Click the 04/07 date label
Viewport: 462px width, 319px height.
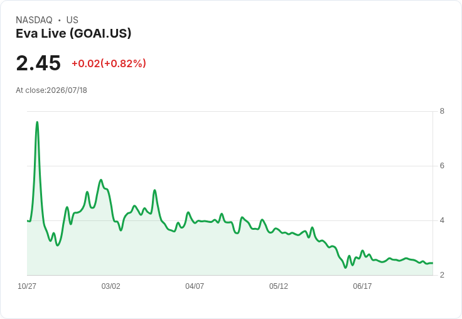195,286
